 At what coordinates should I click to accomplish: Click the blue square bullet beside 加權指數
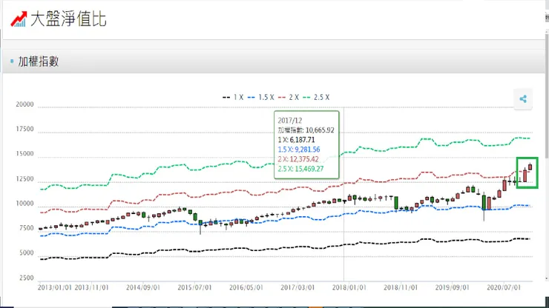12,61
